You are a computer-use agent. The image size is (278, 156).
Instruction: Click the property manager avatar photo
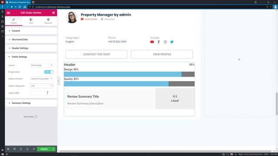tap(72, 17)
